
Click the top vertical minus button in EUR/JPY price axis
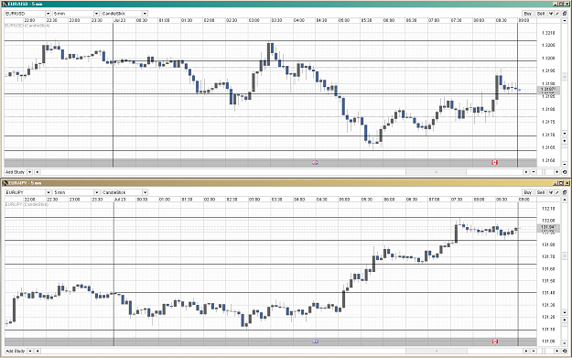(565, 200)
